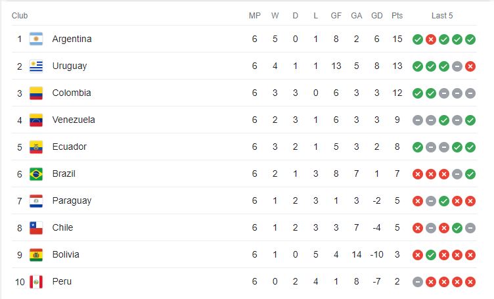Click the Bolivia flag icon
Viewport: 494px width, 299px height.
pyautogui.click(x=36, y=255)
